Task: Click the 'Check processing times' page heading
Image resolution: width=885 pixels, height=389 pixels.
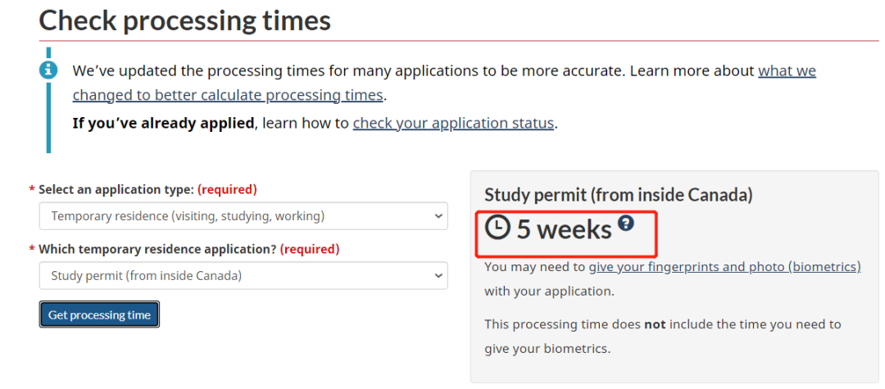Action: 185,20
